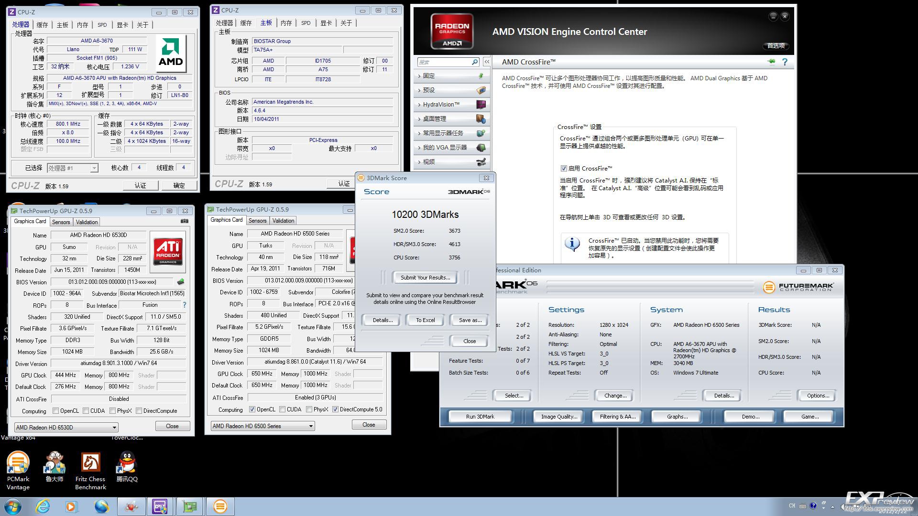Click the 确定 button in CPU-Z

pos(179,185)
